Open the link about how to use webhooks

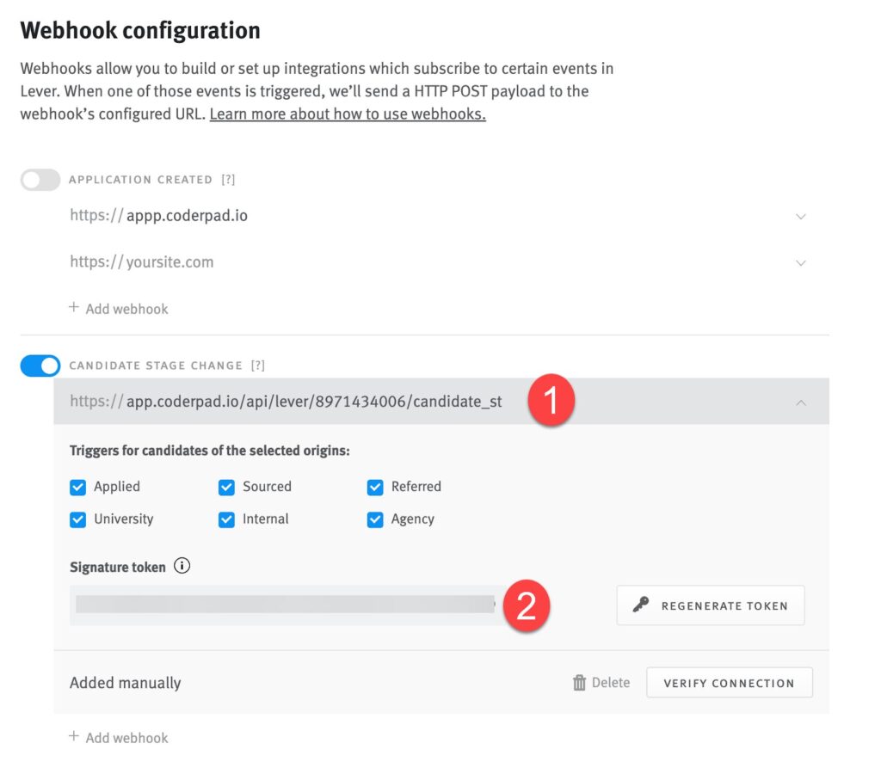[x=347, y=114]
